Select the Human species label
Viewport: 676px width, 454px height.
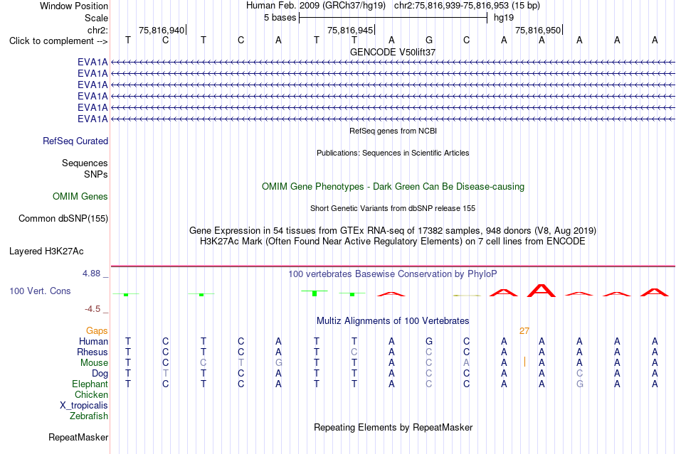click(93, 341)
